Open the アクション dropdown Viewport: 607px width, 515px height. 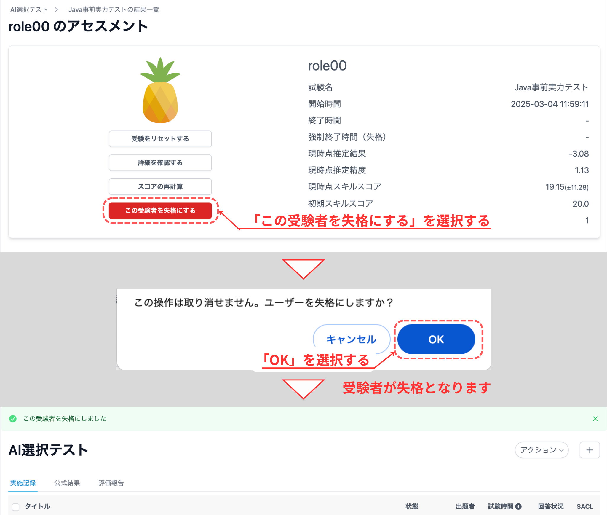click(541, 450)
